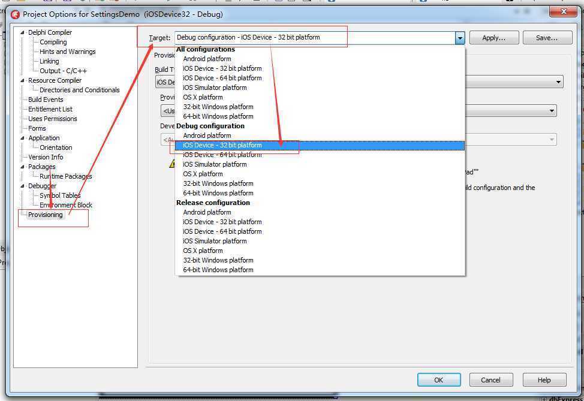
Task: Open Build Events options page
Action: (x=46, y=100)
